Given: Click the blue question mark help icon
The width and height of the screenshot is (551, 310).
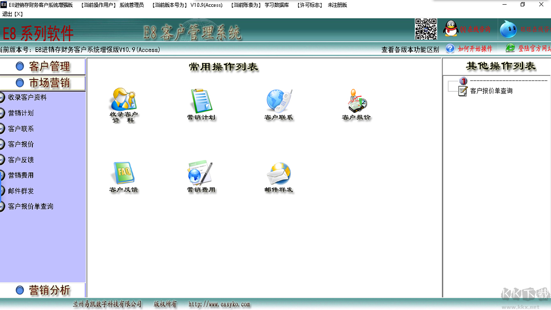Looking at the screenshot, I should coord(450,48).
